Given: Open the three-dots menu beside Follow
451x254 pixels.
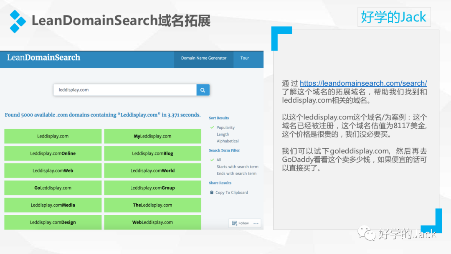Looking at the screenshot, I should [x=256, y=223].
